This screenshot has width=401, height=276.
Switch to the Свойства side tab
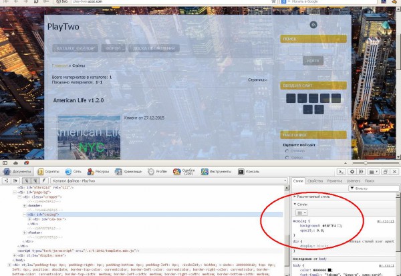click(315, 181)
